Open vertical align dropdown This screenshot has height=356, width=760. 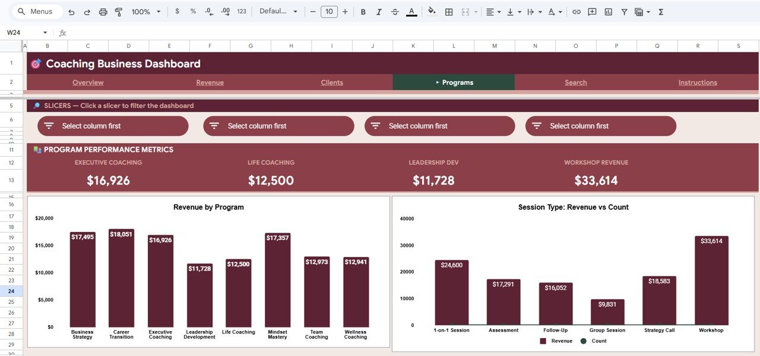coord(514,12)
